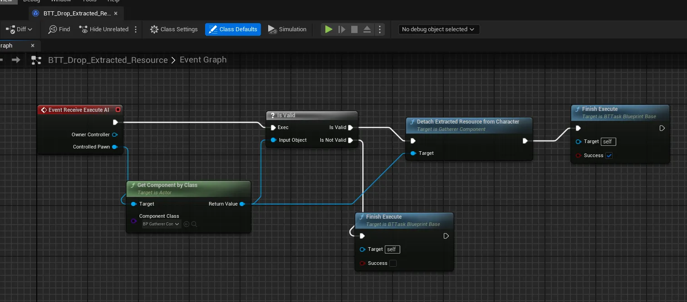687x302 pixels.
Task: Click delegate pin on Event Receive Execute AI
Action: [x=118, y=110]
